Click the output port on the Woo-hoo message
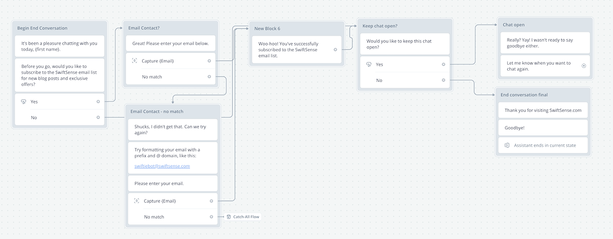613x239 pixels. click(335, 50)
